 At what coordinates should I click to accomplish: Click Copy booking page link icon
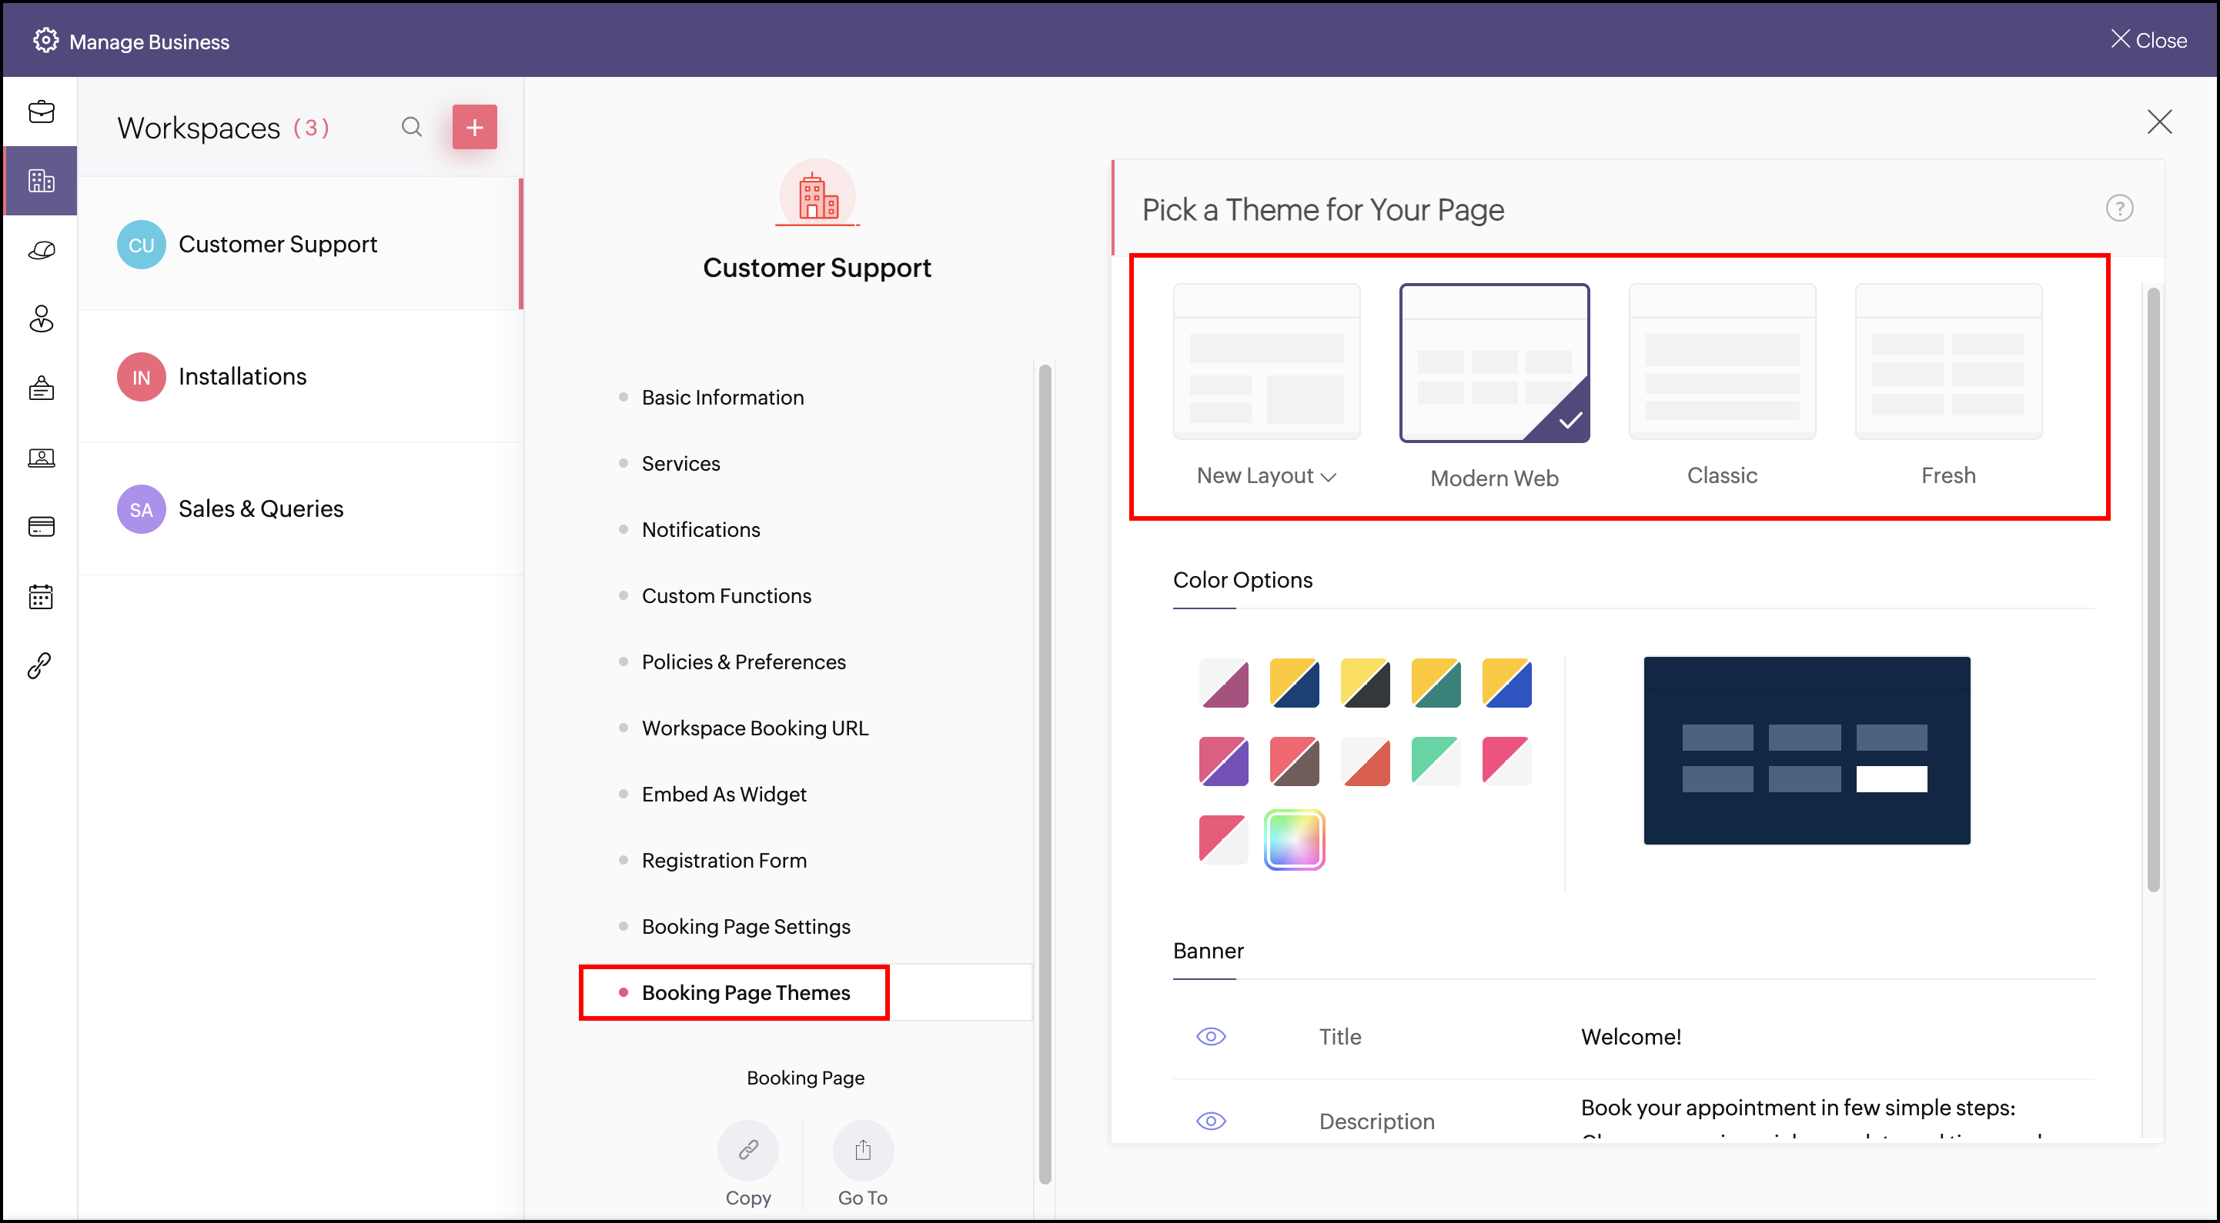(747, 1150)
